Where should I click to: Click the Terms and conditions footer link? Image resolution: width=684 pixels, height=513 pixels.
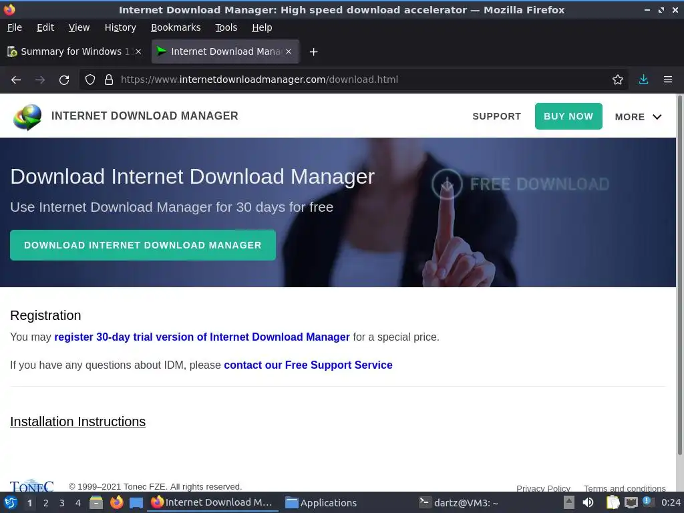625,488
